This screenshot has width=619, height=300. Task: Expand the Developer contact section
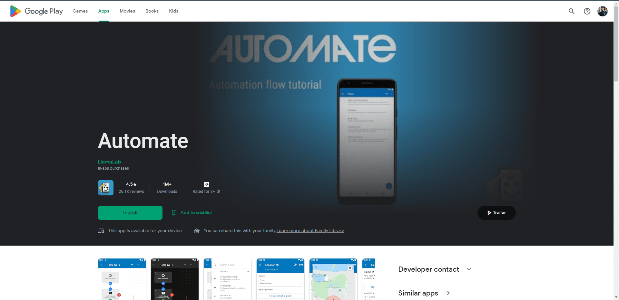pos(435,269)
